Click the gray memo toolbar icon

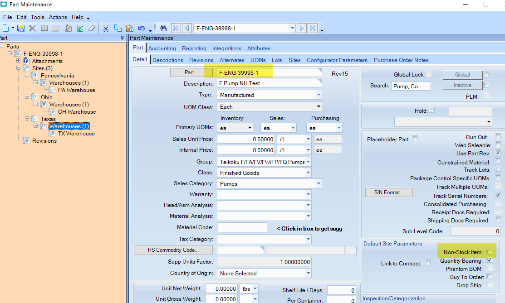click(56, 29)
